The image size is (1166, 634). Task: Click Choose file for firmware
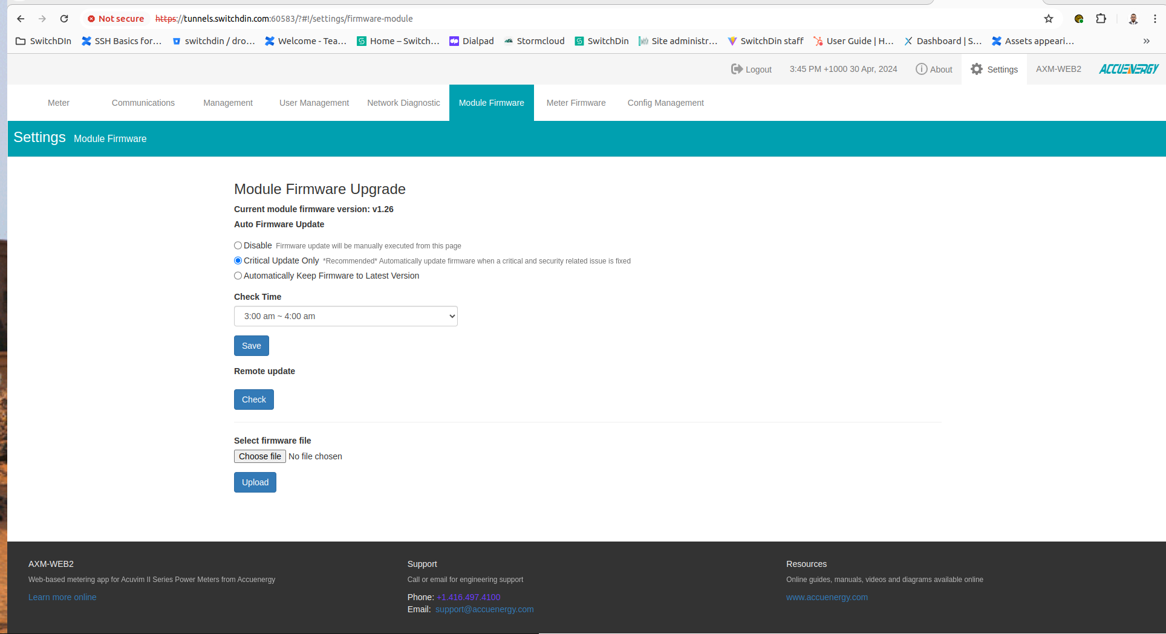point(260,456)
